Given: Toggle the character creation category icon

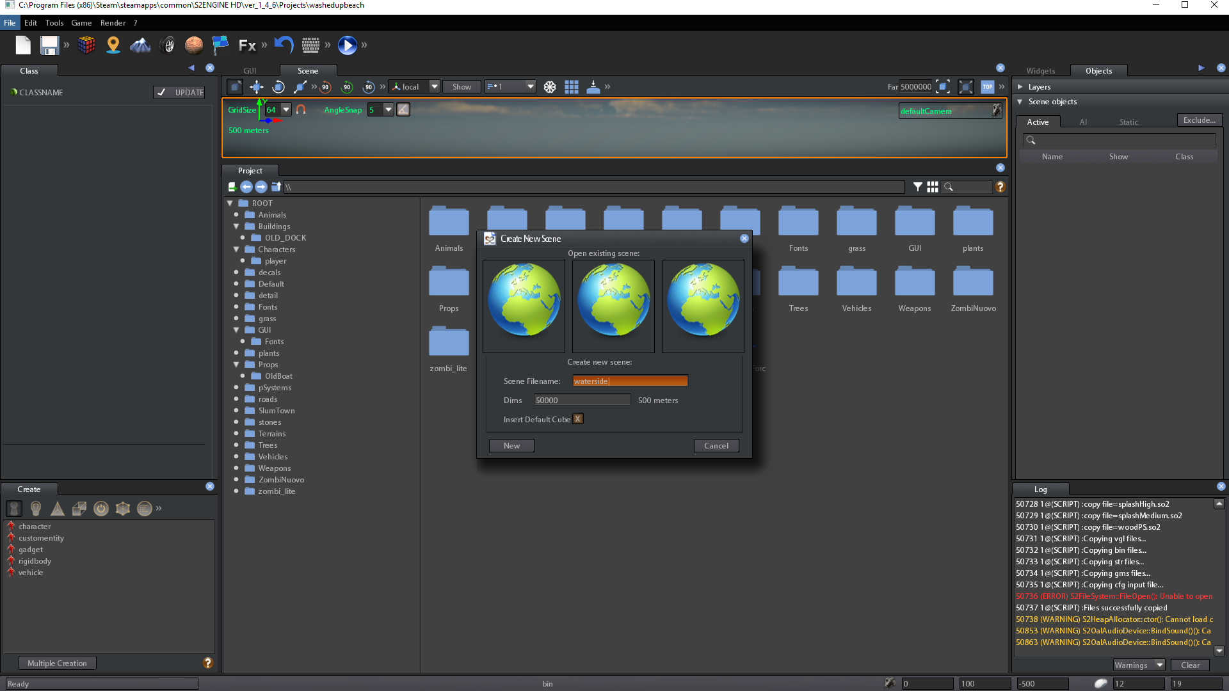Looking at the screenshot, I should pyautogui.click(x=14, y=509).
